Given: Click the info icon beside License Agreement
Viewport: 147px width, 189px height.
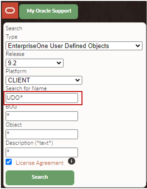Looking at the screenshot, I should [71, 161].
